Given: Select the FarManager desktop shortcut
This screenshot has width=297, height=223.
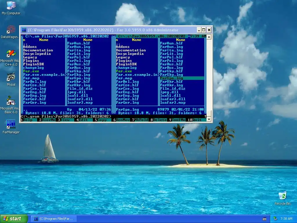Looking at the screenshot, I should [x=11, y=127].
